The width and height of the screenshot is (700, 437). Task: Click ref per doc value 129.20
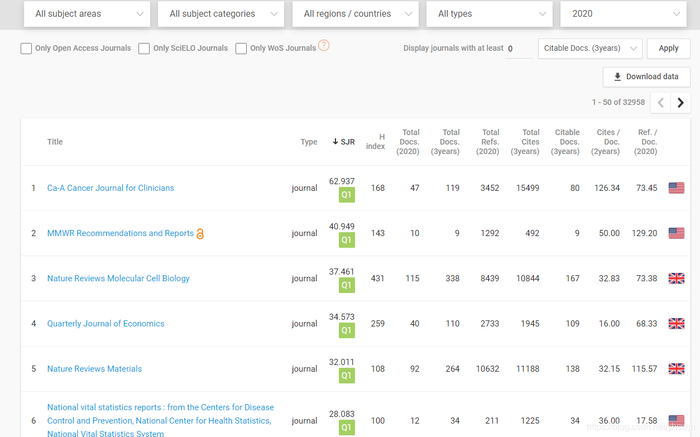pyautogui.click(x=644, y=233)
